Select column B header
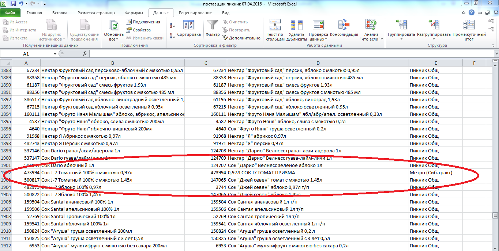Viewport: 499px width, 251px height. point(112,63)
